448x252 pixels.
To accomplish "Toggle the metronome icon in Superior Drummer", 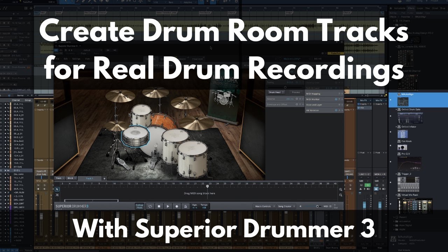I will 185,206.
